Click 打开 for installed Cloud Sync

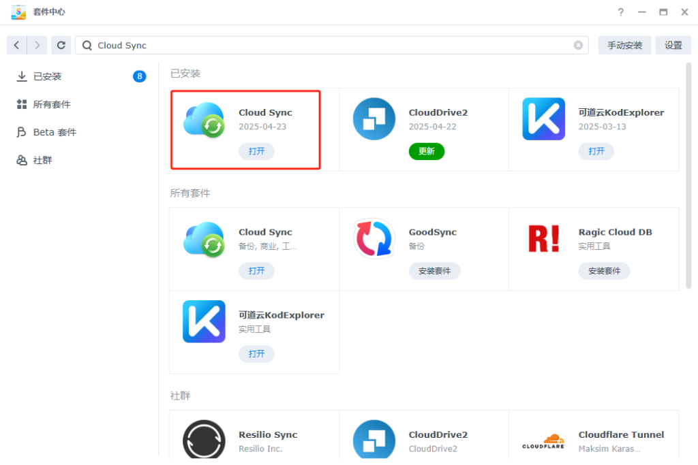tap(256, 152)
